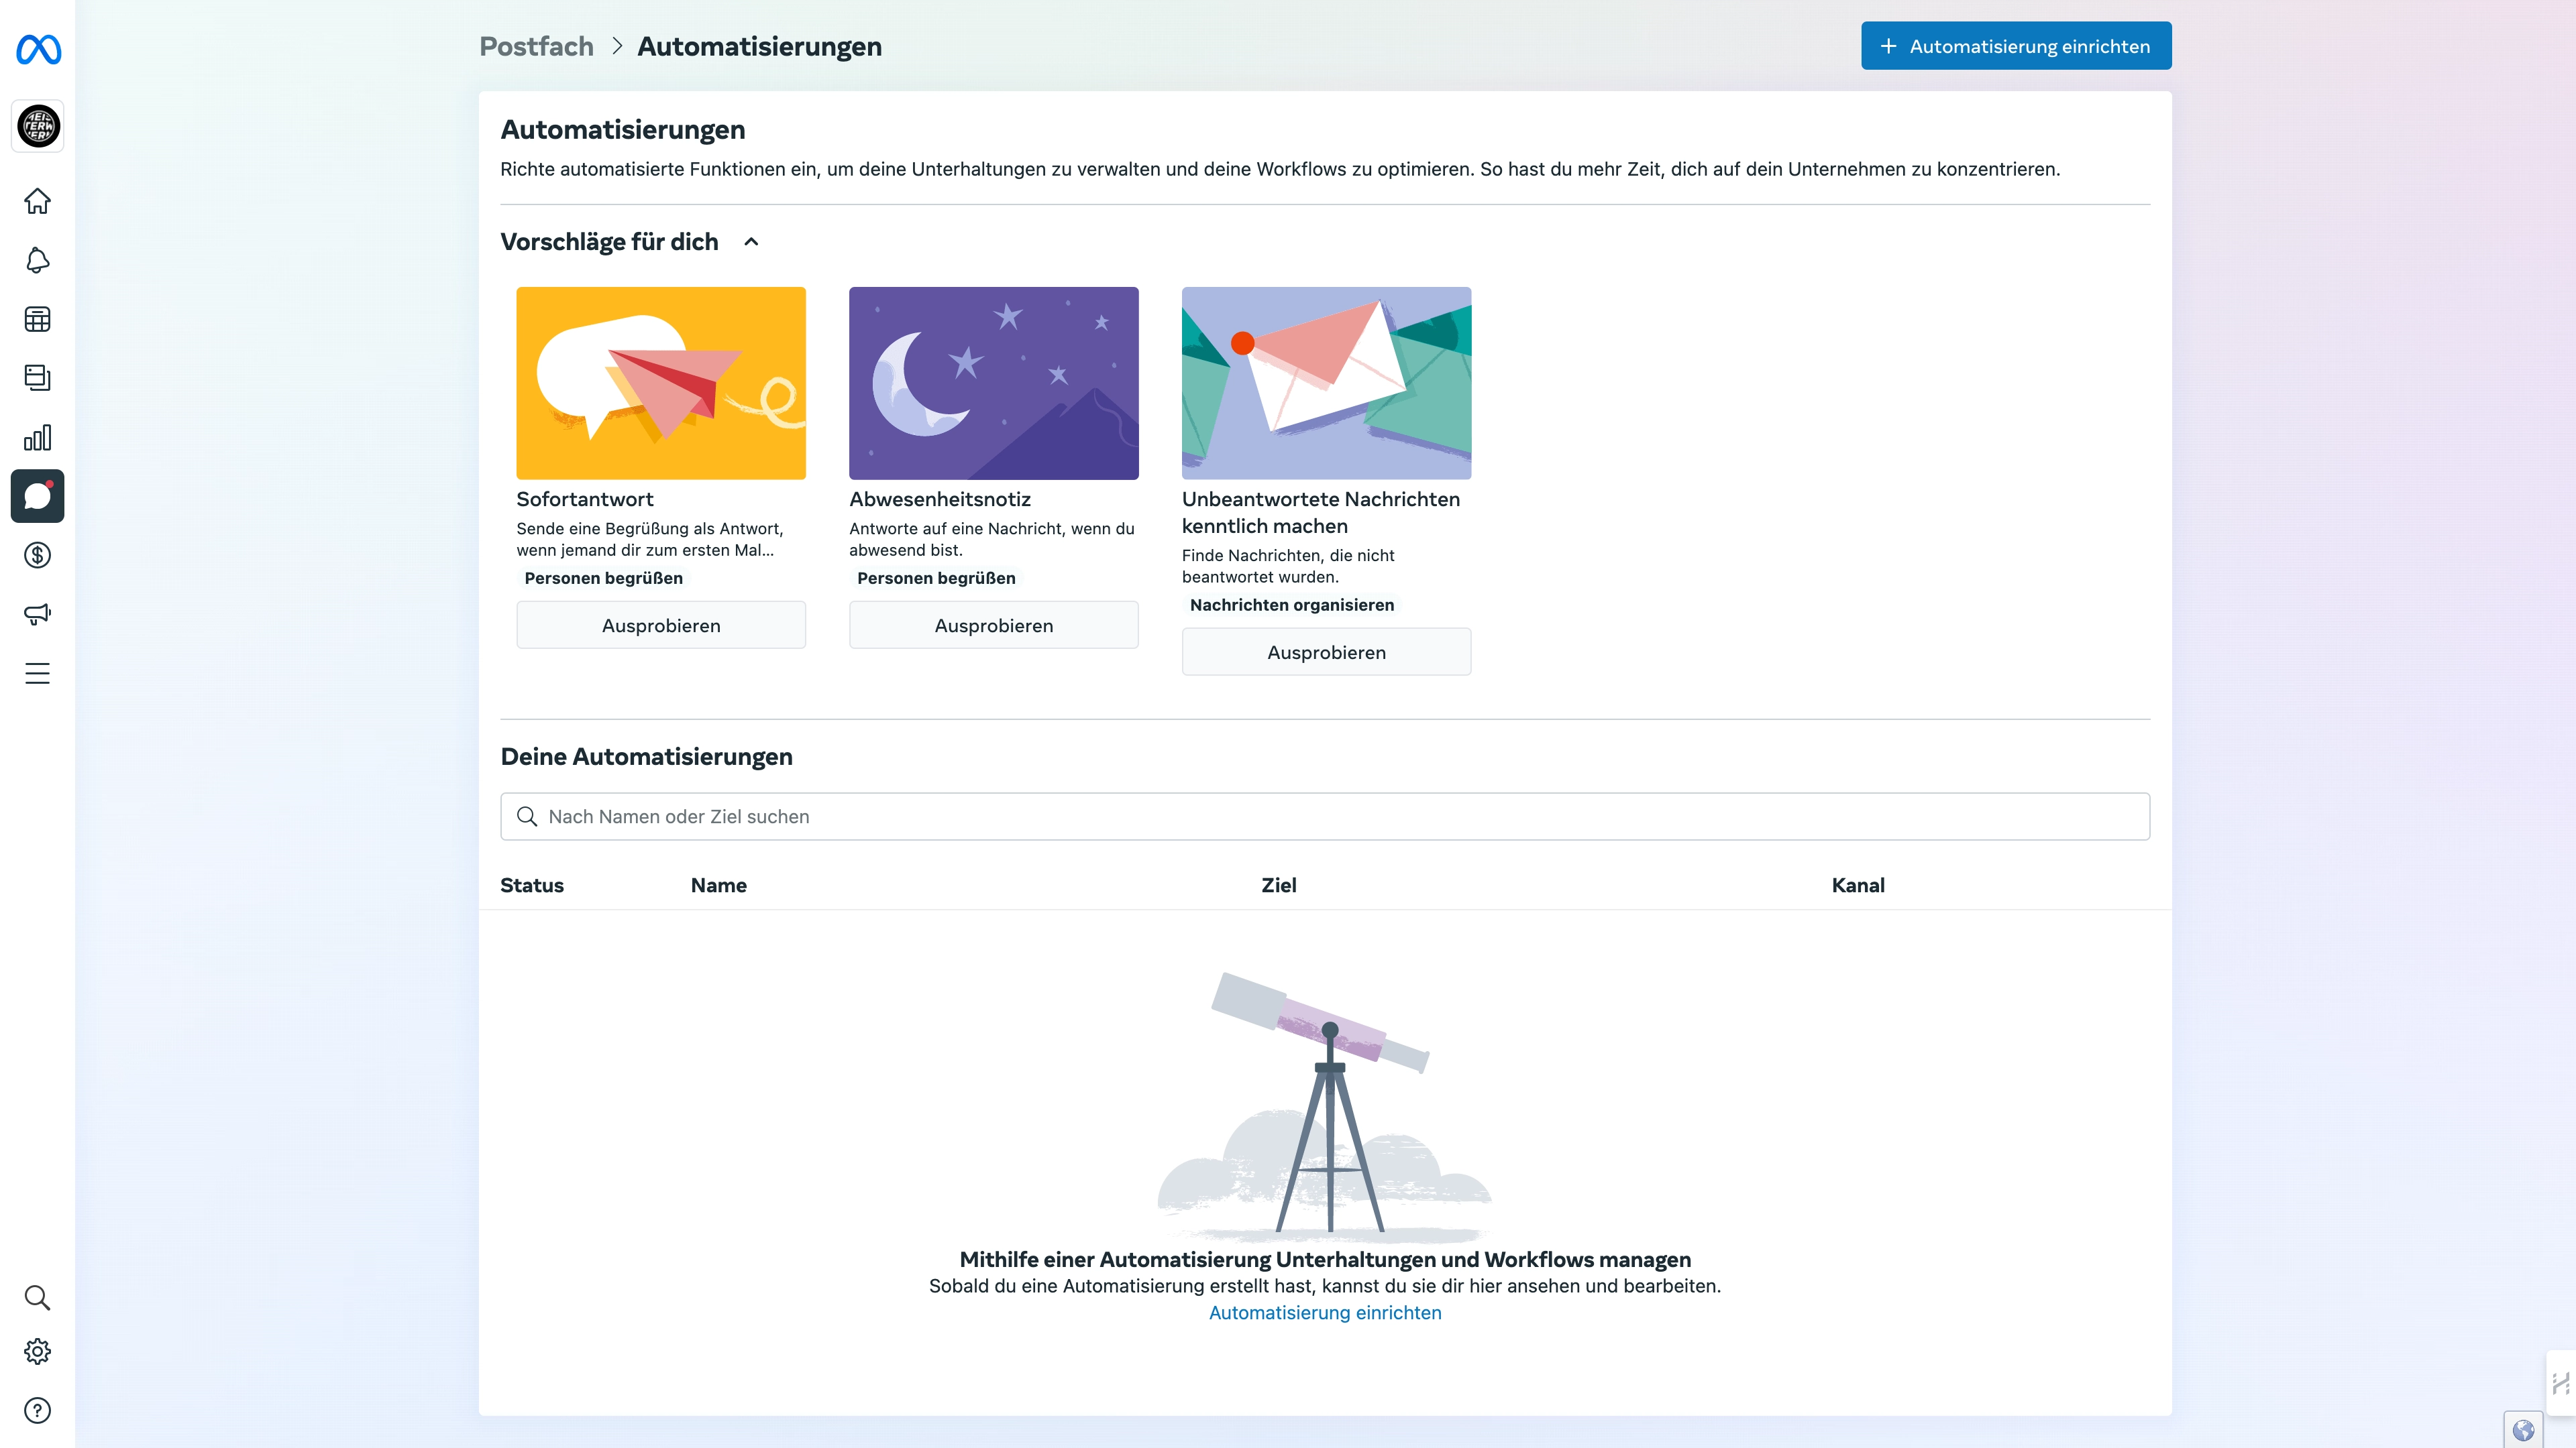Viewport: 2576px width, 1448px height.
Task: Click the Sofortantwort paper plane thumbnail
Action: [x=661, y=383]
